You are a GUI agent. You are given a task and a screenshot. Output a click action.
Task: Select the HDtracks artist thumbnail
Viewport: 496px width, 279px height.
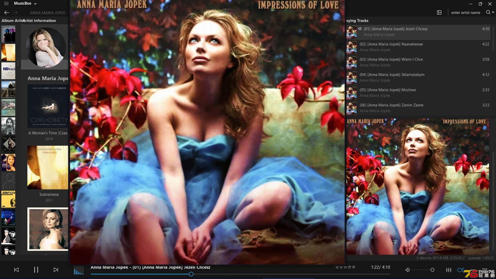click(8, 71)
